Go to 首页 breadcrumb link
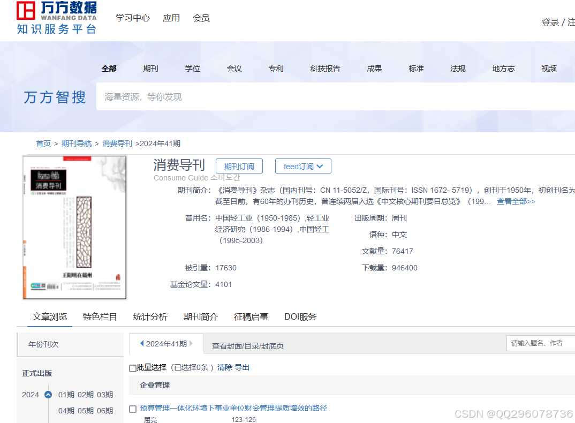Screen dimensions: 575x423 (43, 143)
